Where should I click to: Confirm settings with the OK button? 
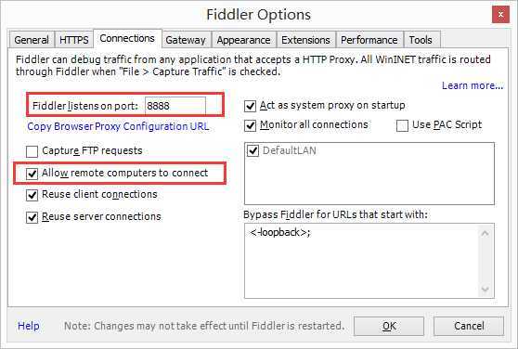[389, 326]
